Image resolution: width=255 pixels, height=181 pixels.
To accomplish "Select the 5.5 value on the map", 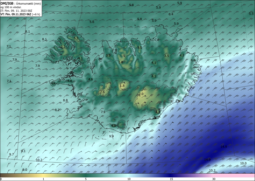I will 251,14.
